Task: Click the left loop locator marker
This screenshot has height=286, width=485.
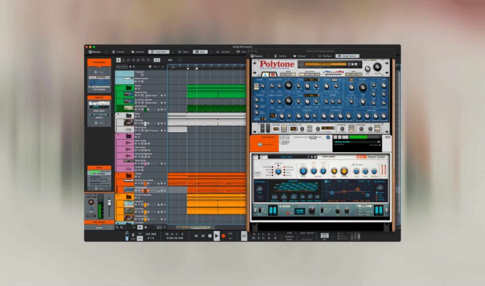Action: (188, 68)
